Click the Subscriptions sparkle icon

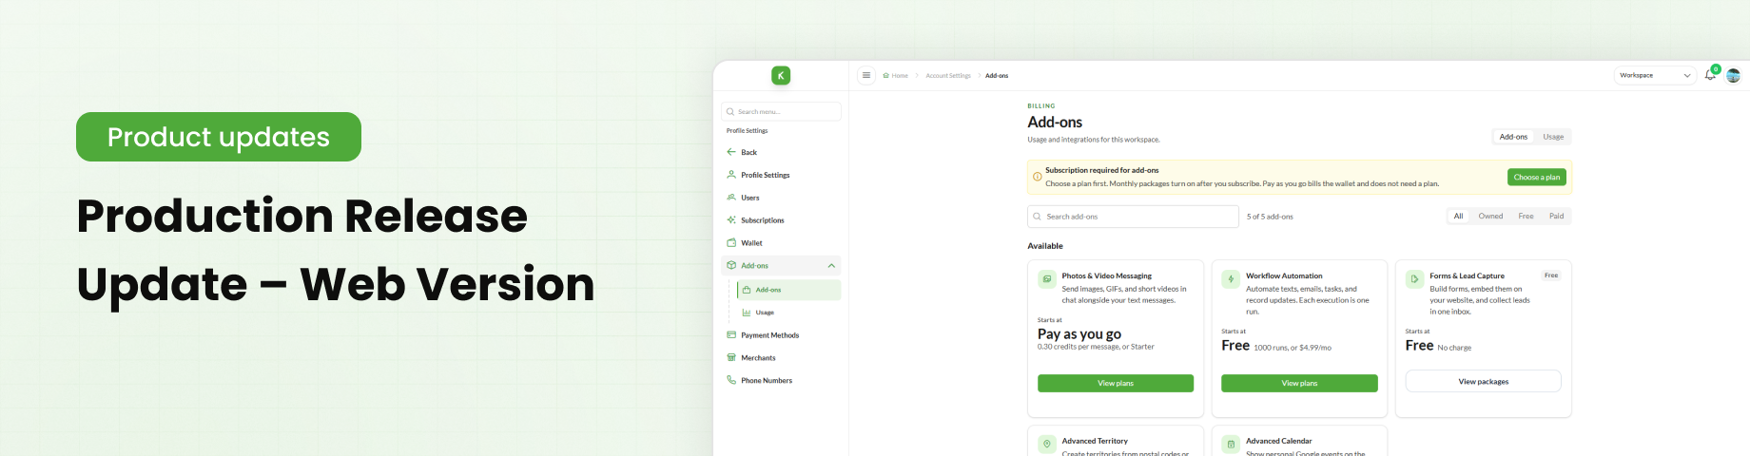tap(731, 220)
